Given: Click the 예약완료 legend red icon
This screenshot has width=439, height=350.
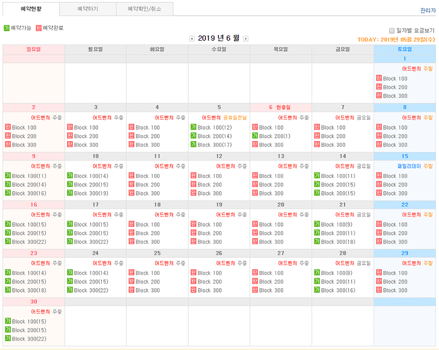Looking at the screenshot, I should [x=39, y=28].
